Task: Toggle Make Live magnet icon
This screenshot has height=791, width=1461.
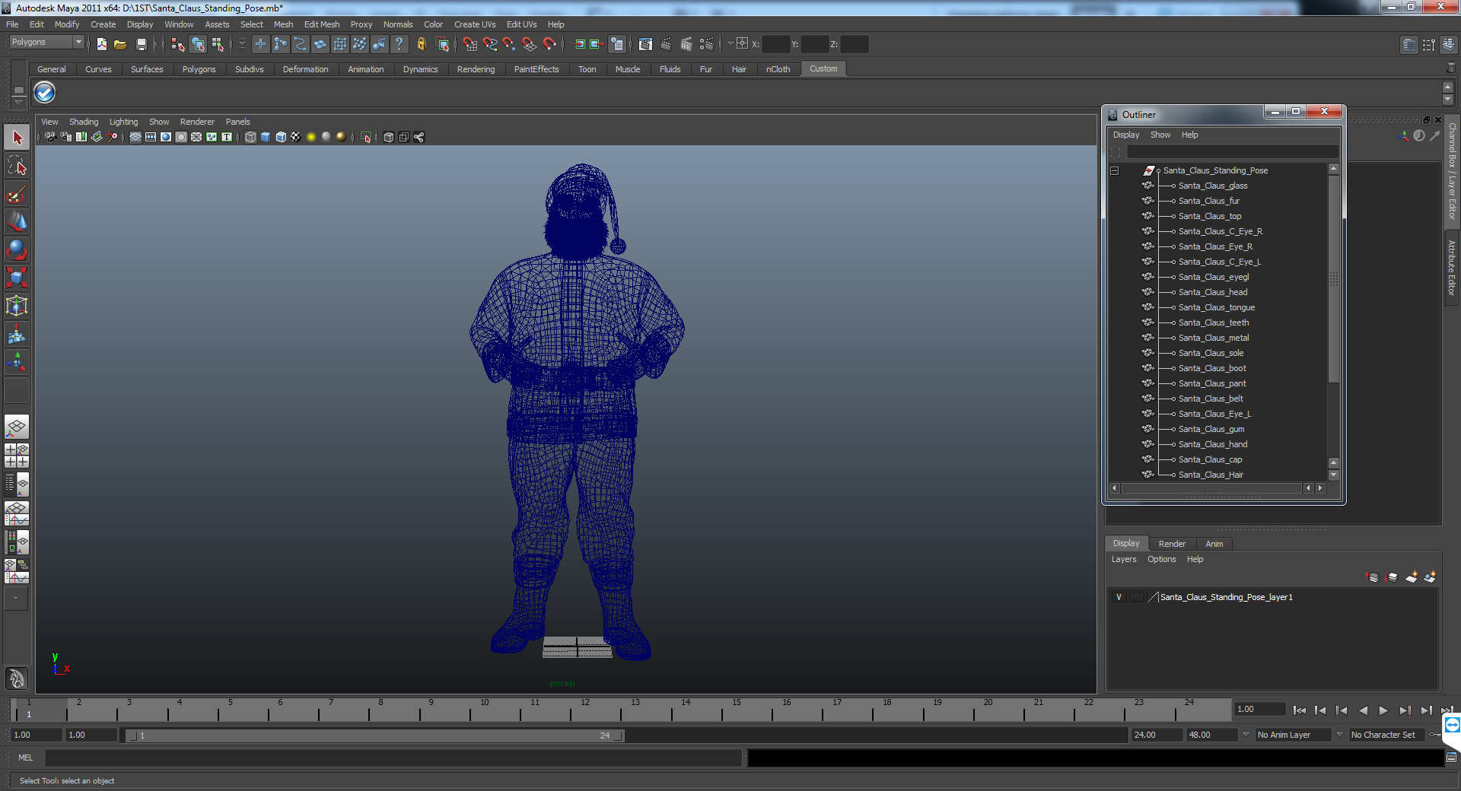Action: [x=549, y=45]
